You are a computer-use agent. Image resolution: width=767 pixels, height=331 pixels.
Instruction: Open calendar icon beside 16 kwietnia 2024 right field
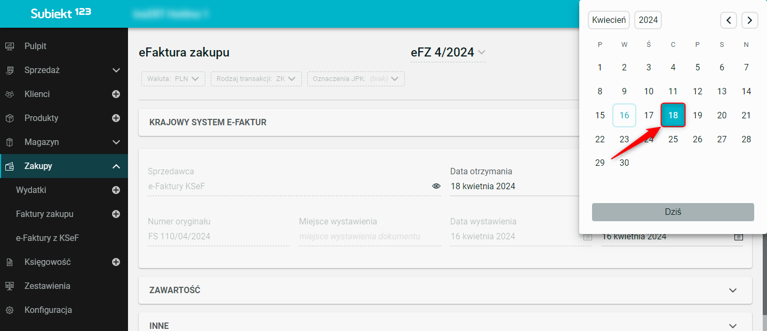point(739,237)
